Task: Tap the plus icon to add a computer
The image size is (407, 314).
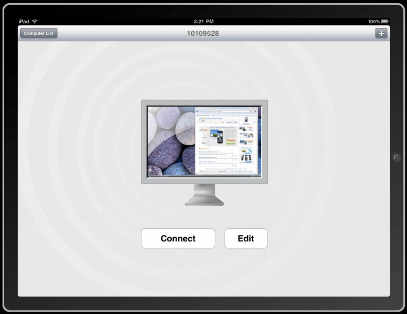Action: tap(381, 33)
